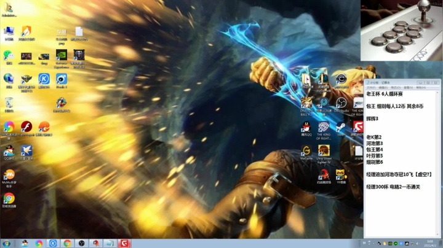Open the Computer desktop icon

click(x=9, y=33)
